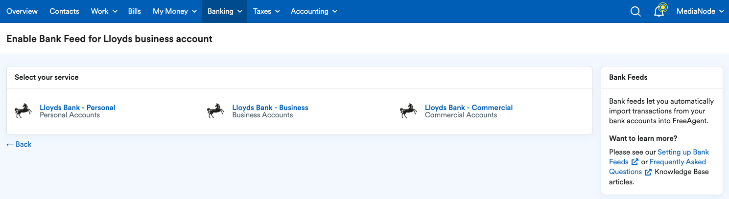Select Lloyds Bank - Business service
Viewport: 729px width, 199px height.
coord(270,108)
